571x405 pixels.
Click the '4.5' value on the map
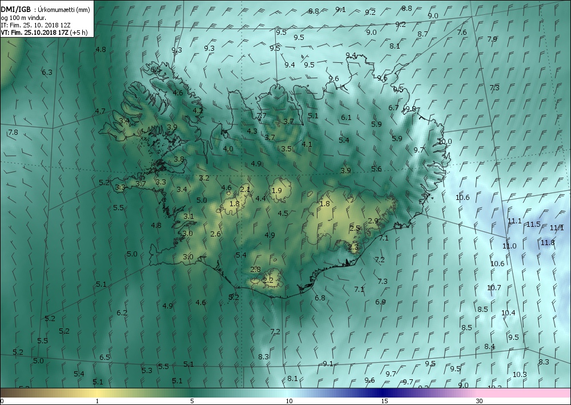click(283, 214)
